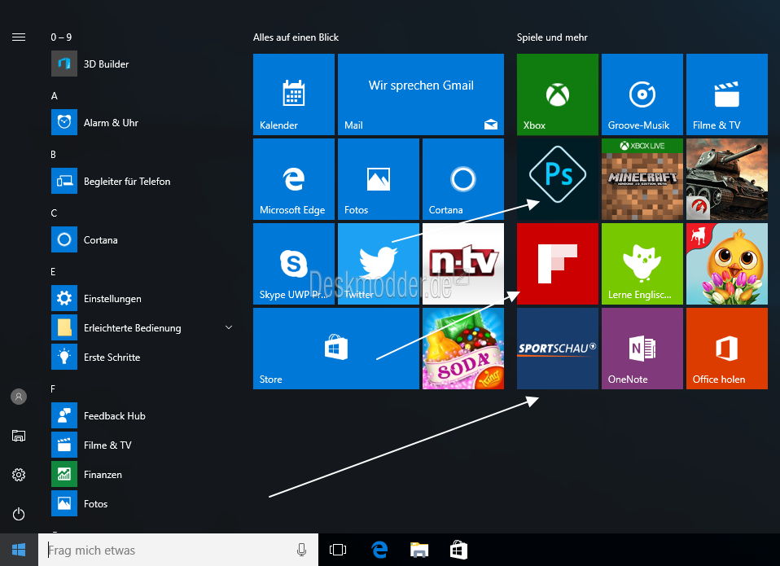Open the Xbox tile

558,94
